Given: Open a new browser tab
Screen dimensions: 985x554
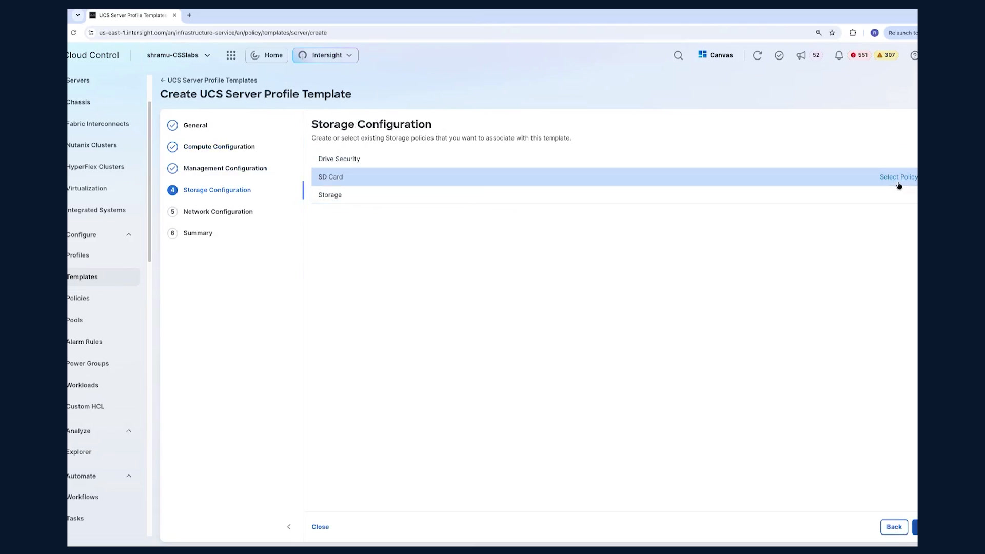Looking at the screenshot, I should coord(189,15).
